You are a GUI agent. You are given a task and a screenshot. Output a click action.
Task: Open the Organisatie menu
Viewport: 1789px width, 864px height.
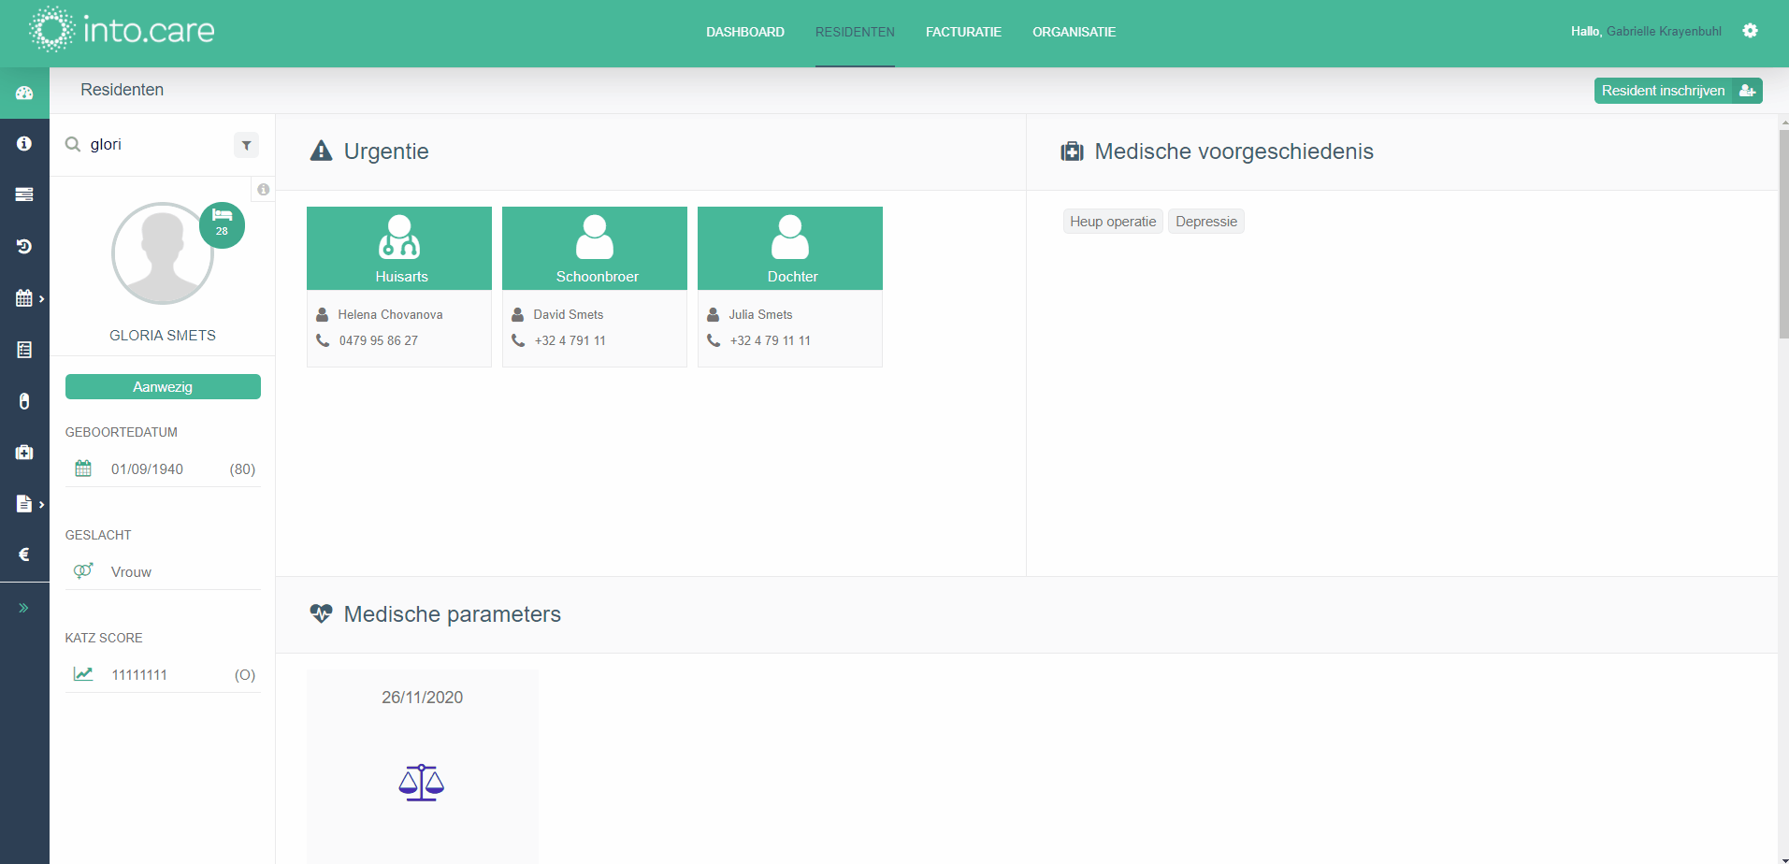point(1074,32)
